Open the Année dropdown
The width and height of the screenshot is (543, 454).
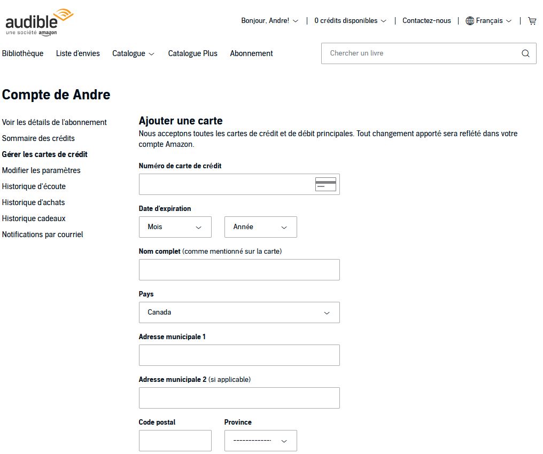click(260, 226)
